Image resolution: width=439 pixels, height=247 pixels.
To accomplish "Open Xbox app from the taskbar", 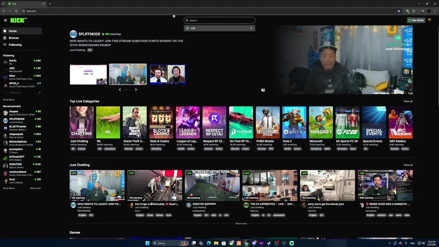I will coord(231,243).
